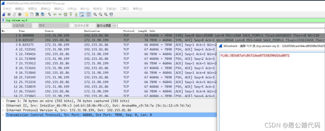Screen dimensions: 325x131
Task: Sort by the Length column header
Action: (x=143, y=31)
